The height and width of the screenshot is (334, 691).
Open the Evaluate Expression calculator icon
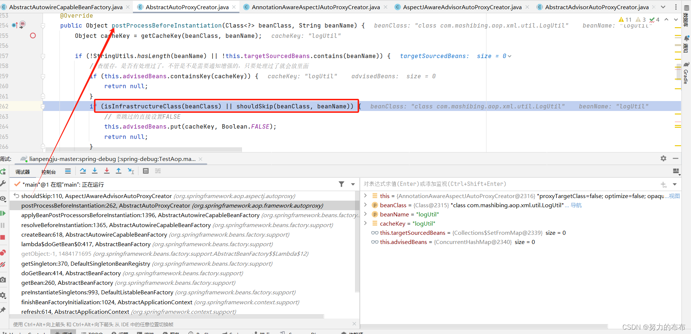coord(146,171)
